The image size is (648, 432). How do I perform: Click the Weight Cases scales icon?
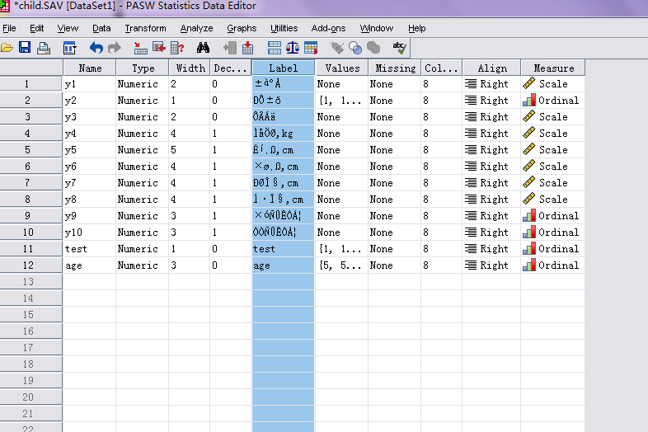point(293,48)
